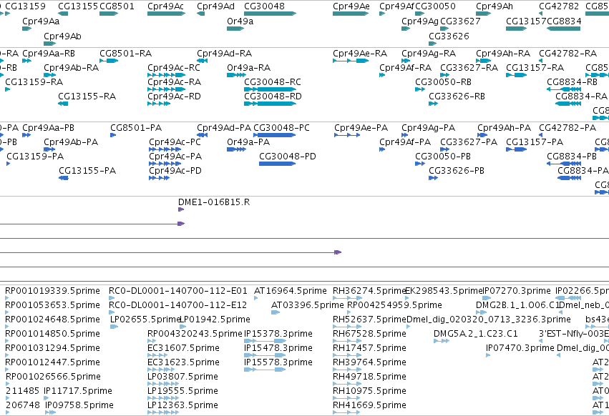Select the CG13155 gene label
Viewport: 609px width, 416px height.
tap(78, 6)
